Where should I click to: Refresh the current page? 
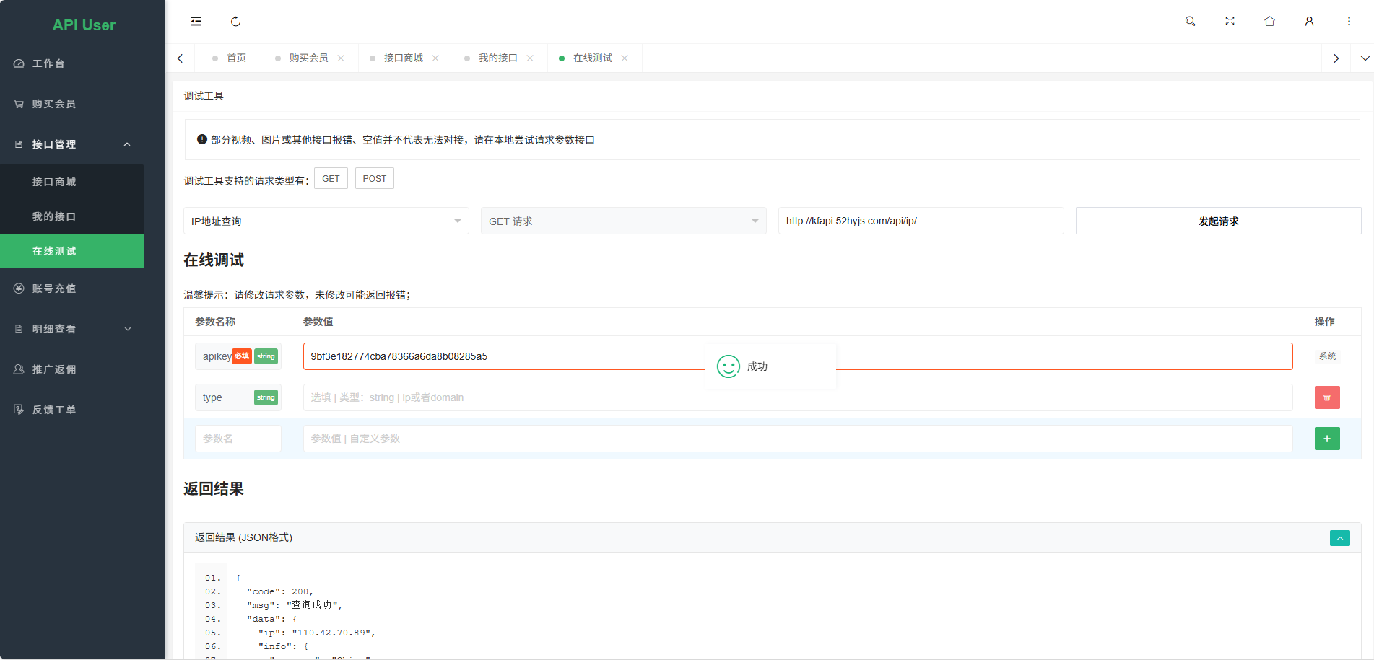pos(235,21)
